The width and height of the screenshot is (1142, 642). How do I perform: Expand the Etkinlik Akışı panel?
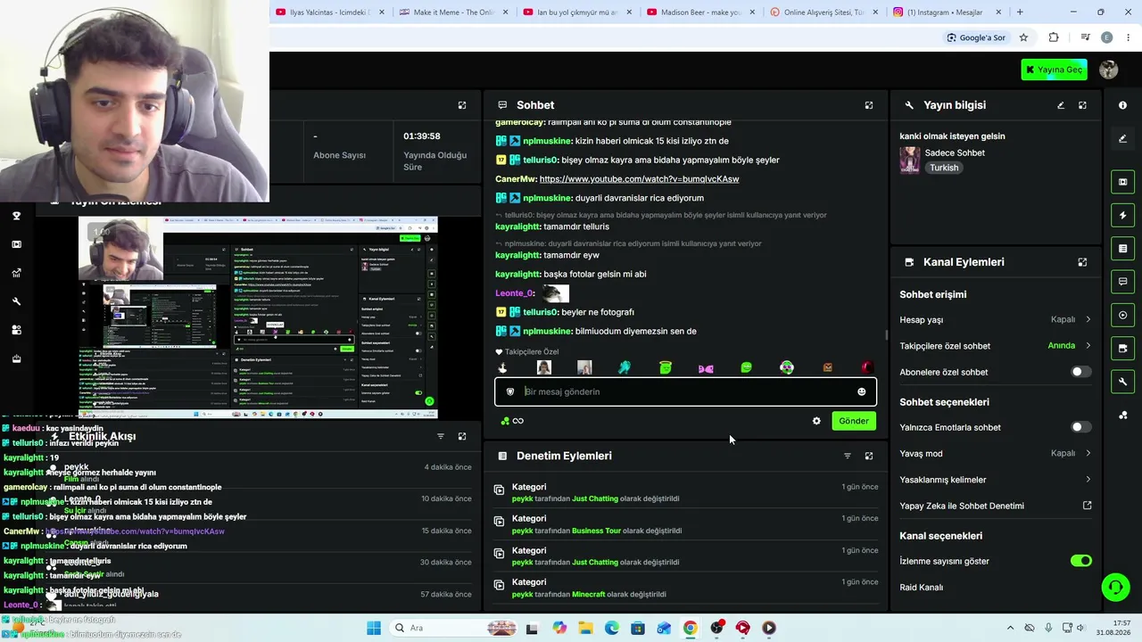pyautogui.click(x=462, y=436)
